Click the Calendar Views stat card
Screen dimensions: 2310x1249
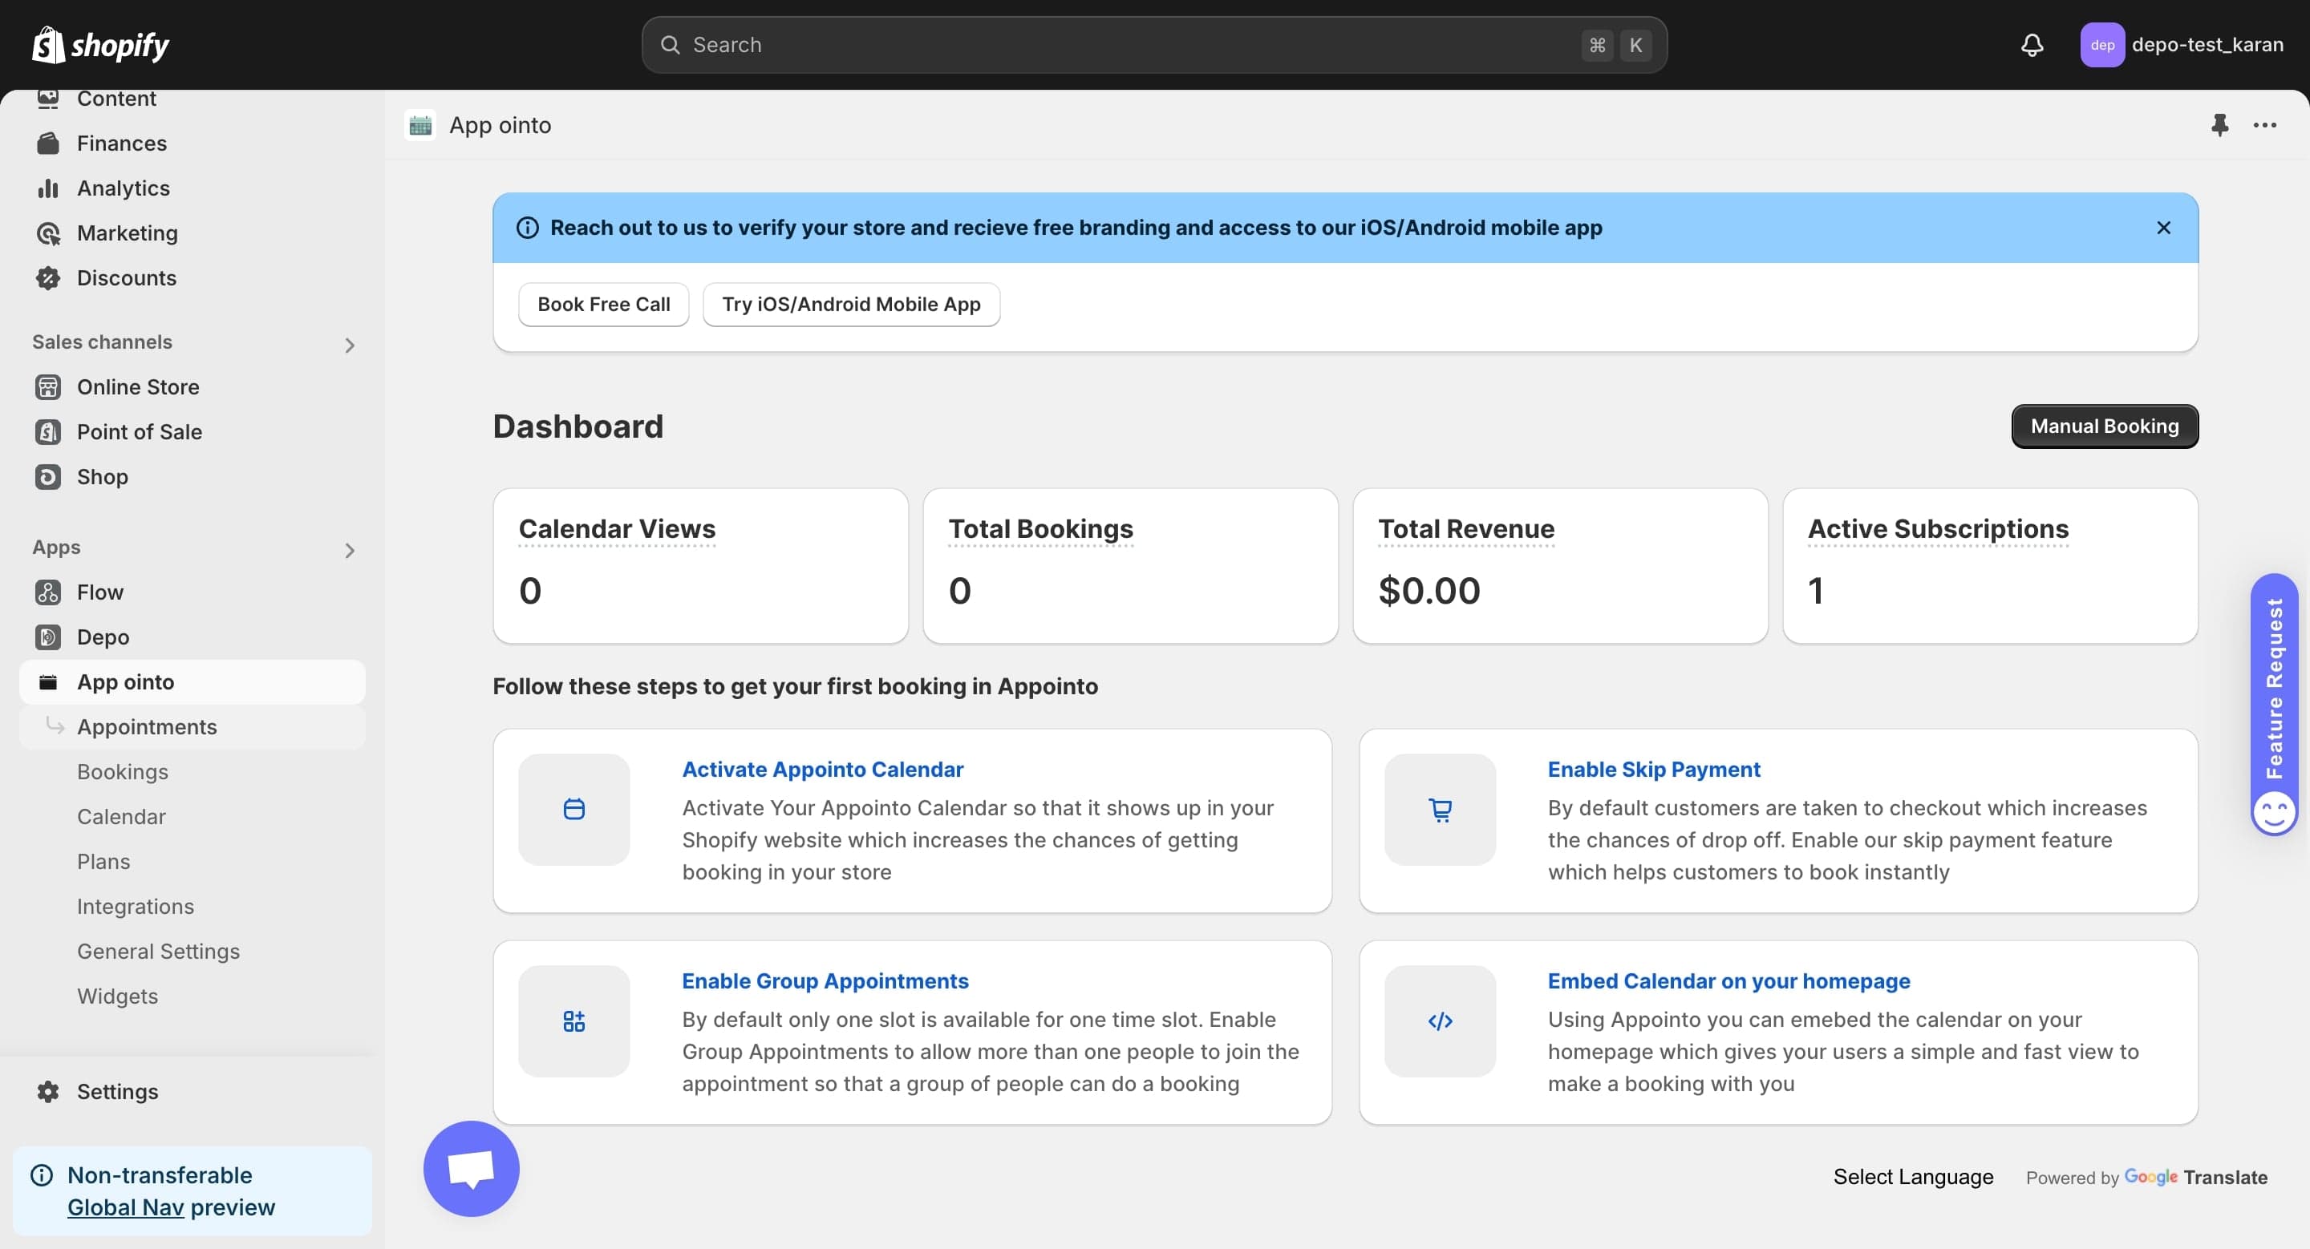pyautogui.click(x=700, y=565)
